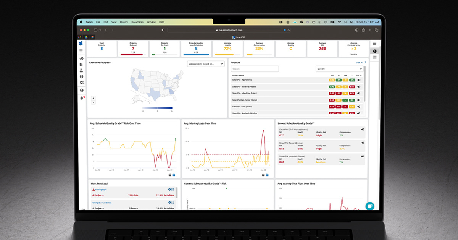Click calendar icon under Schedule Quality chart
The width and height of the screenshot is (458, 240).
169,174
